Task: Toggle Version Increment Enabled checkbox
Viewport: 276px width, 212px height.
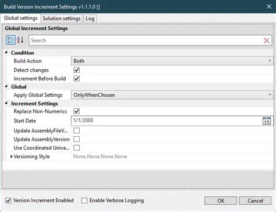Action: (8, 200)
